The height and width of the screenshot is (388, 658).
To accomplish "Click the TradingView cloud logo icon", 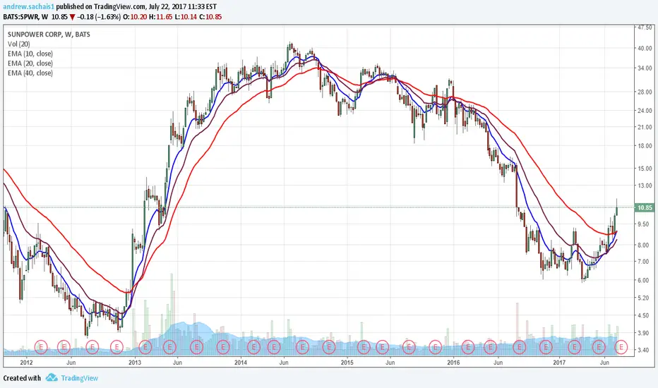I will coord(52,377).
